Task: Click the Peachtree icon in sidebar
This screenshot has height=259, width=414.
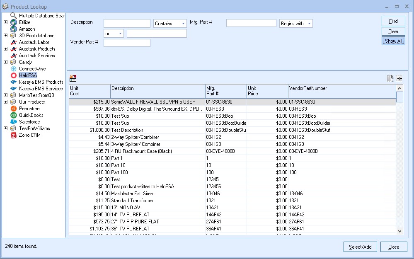Action: coord(14,109)
